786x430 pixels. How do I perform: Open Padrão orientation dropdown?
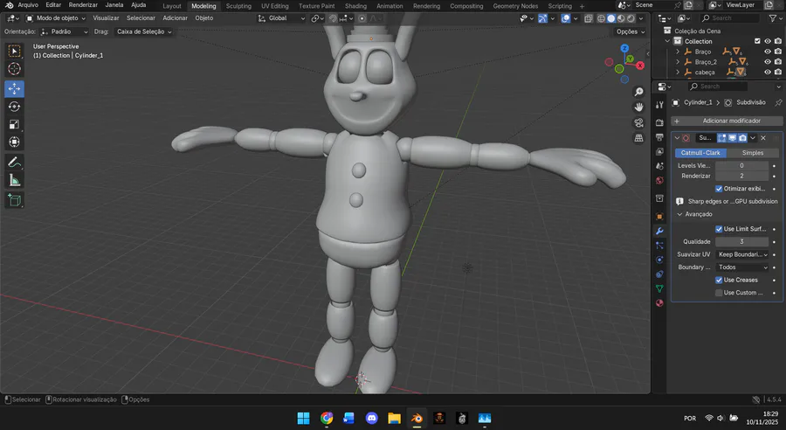pyautogui.click(x=64, y=31)
